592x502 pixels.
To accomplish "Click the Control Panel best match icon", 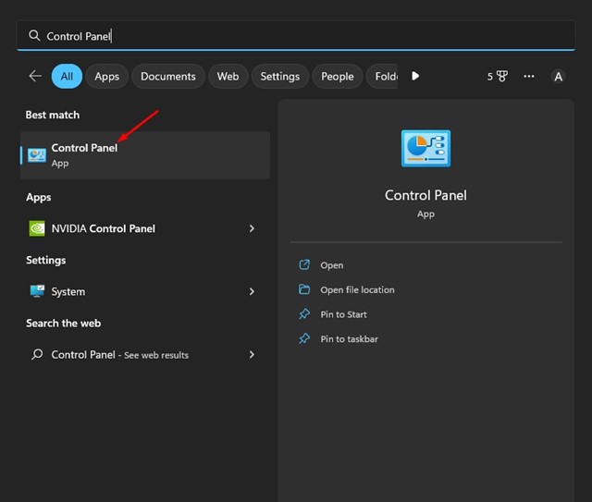I will [37, 154].
